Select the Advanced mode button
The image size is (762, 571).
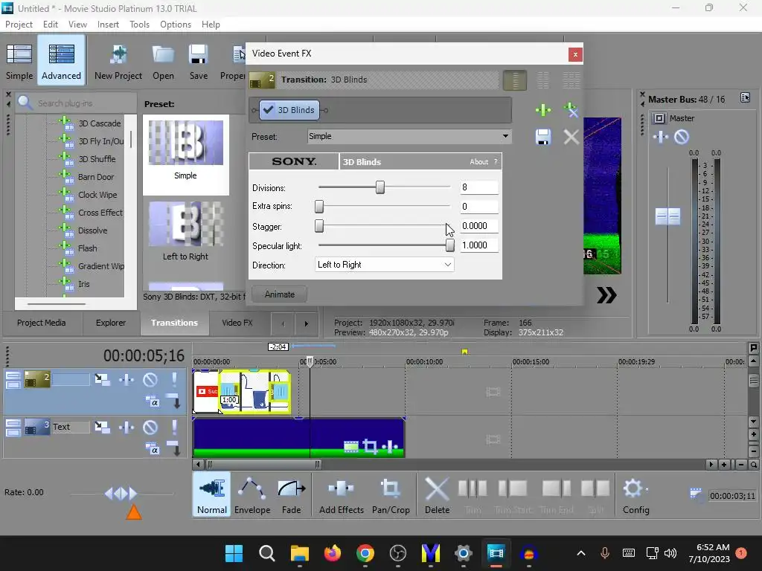click(x=61, y=61)
